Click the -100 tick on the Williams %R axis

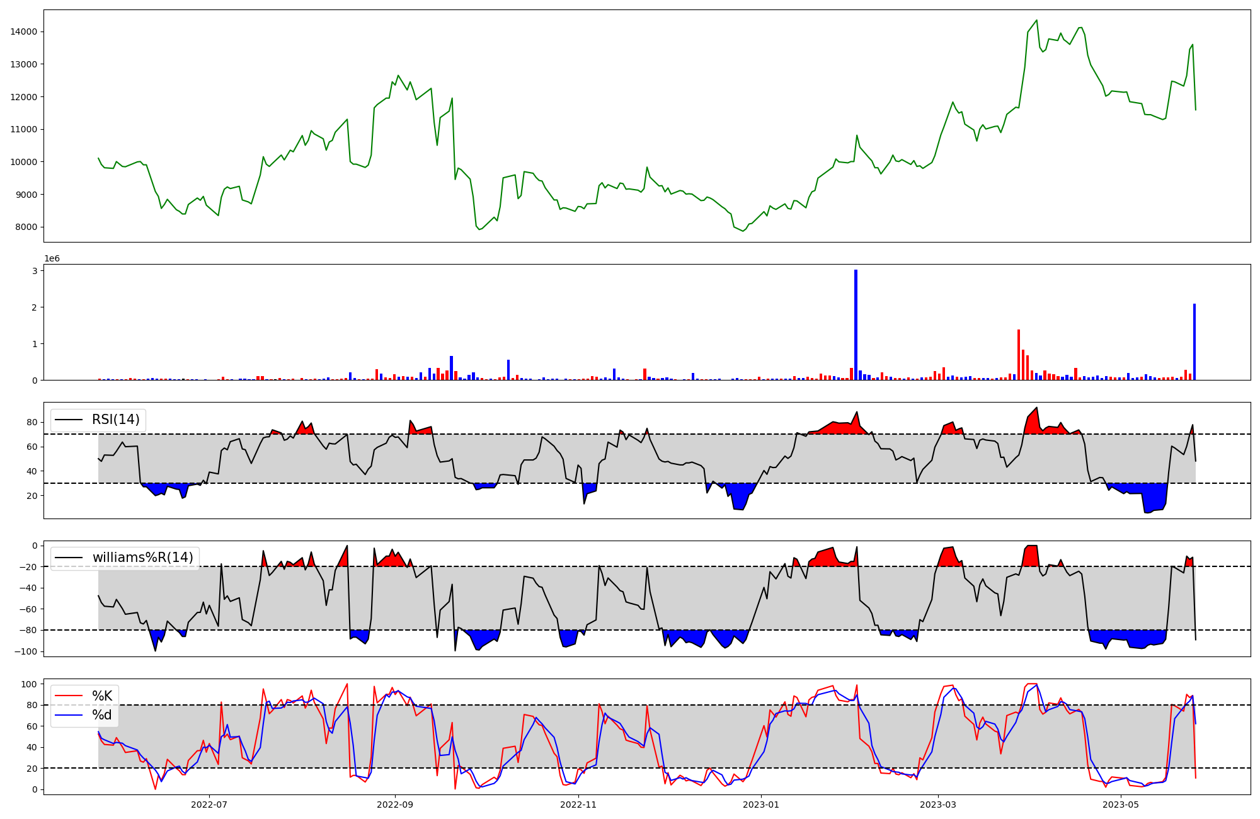[x=26, y=651]
